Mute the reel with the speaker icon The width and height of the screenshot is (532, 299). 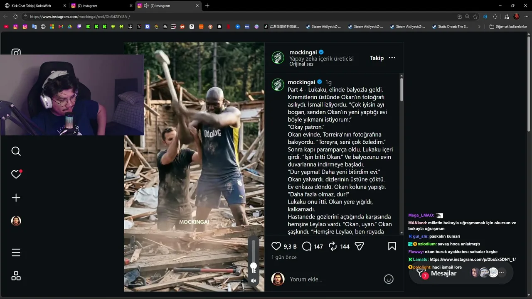point(254,281)
